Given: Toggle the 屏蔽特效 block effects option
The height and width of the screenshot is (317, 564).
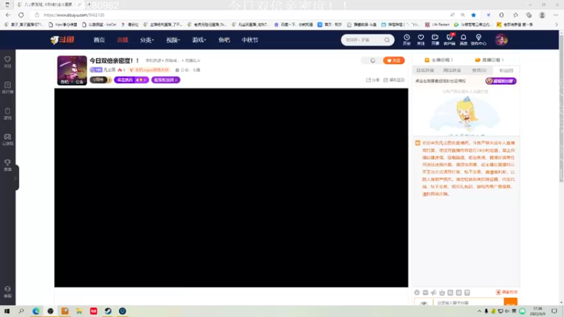Looking at the screenshot, I should click(x=506, y=292).
